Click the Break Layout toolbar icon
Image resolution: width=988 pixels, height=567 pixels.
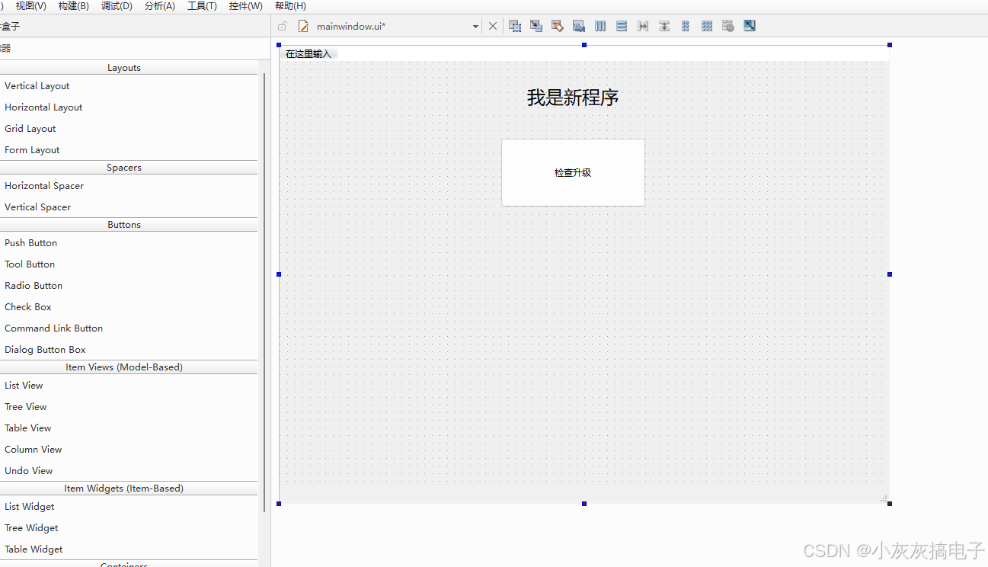(727, 25)
